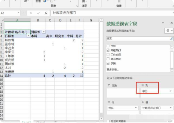Open the 列标签 filter dropdown
174x123 pixels.
43,32
